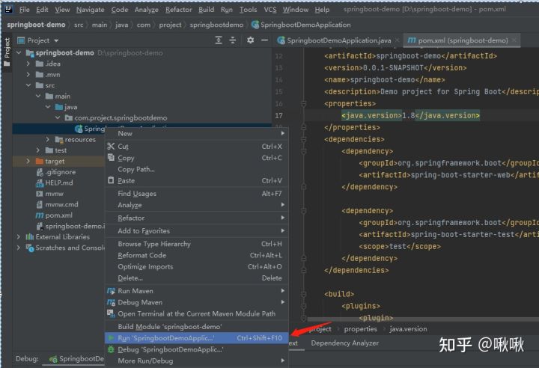This screenshot has width=539, height=368.
Task: Expand the .mvn folder
Action: click(28, 75)
